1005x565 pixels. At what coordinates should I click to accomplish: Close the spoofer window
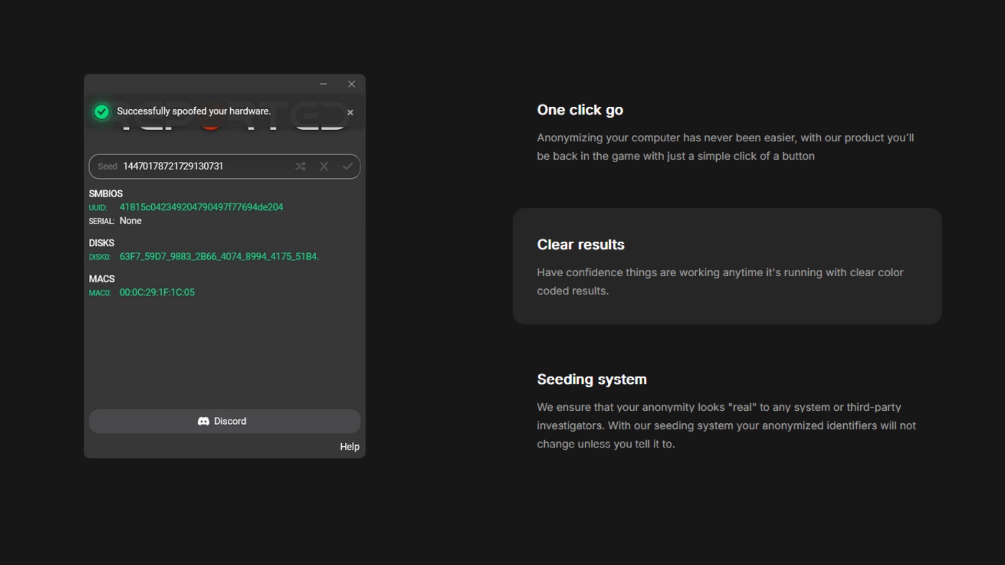(x=352, y=84)
